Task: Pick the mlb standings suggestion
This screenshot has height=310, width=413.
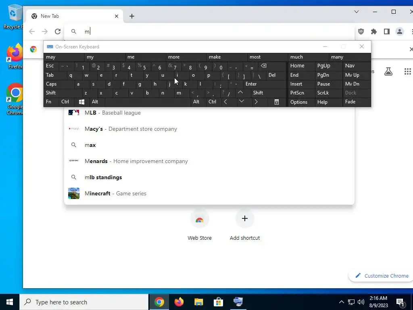Action: point(209,177)
